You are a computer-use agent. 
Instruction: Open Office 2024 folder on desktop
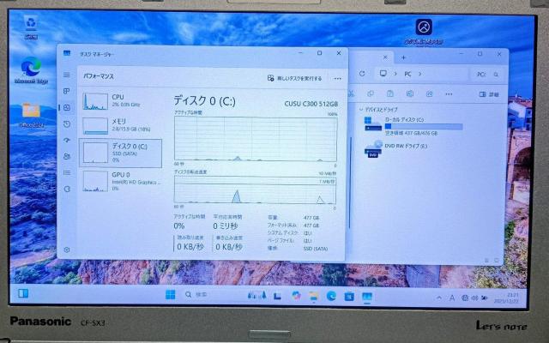point(31,114)
